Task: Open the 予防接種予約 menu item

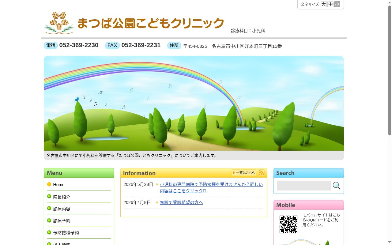Action: (x=79, y=233)
